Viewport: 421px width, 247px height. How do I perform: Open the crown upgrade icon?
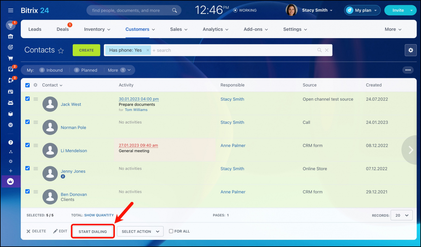11,181
